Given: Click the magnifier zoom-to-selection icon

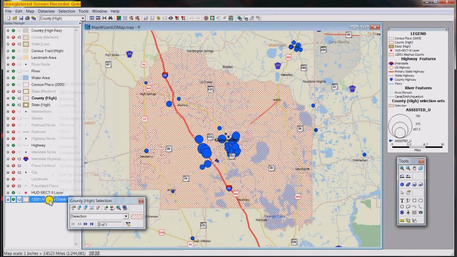Looking at the screenshot, I should 118,208.
